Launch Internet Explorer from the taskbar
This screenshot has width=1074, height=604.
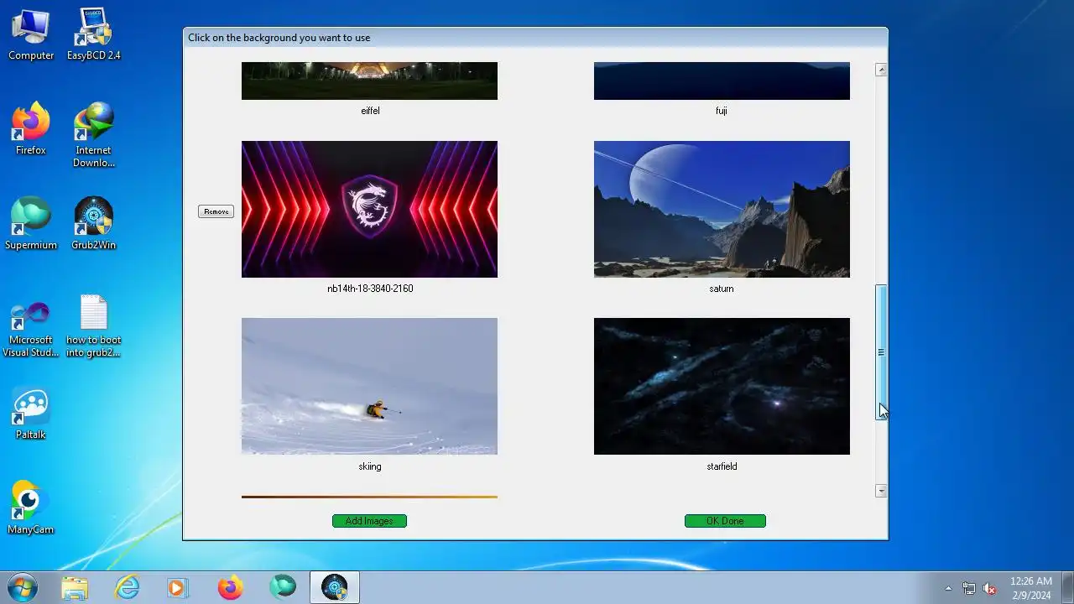[127, 588]
